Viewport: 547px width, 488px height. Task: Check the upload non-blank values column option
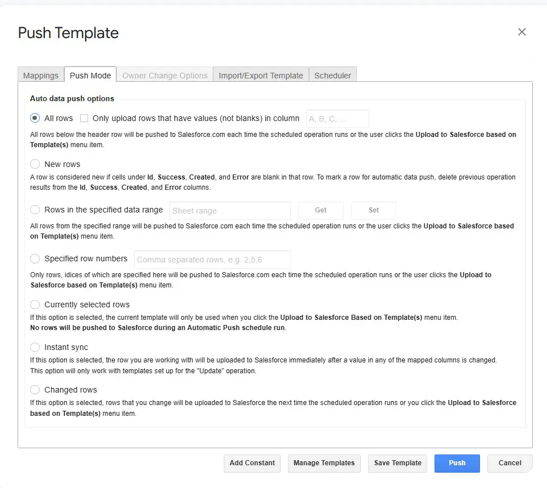(x=84, y=118)
